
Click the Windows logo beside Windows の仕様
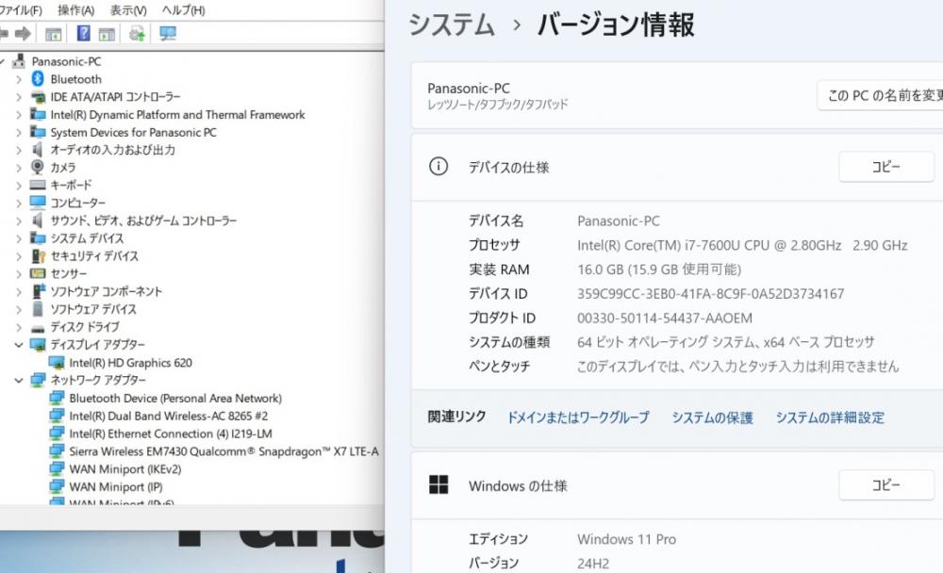(x=438, y=484)
